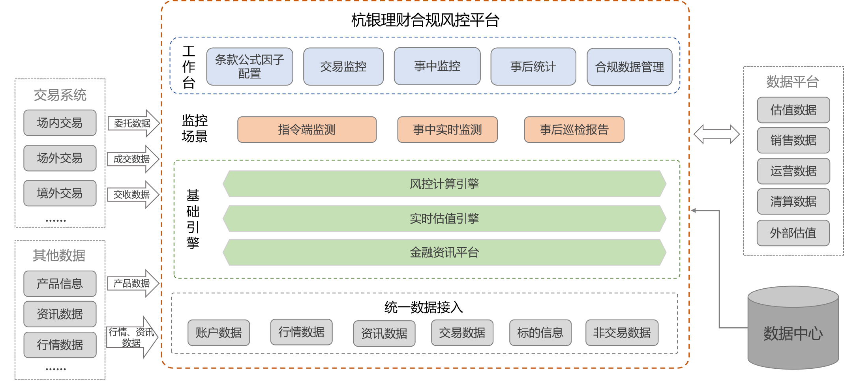The image size is (844, 381).
Task: Select the 交易监控 workbench box
Action: pos(343,67)
